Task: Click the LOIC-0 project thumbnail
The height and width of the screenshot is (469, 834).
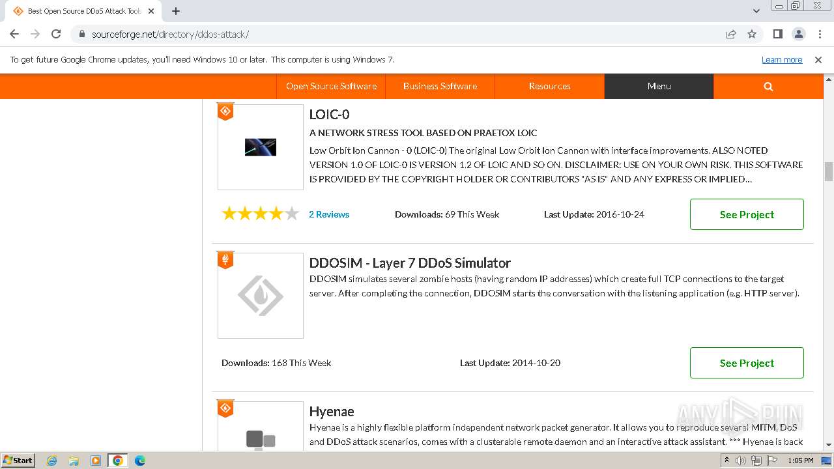Action: 261,147
